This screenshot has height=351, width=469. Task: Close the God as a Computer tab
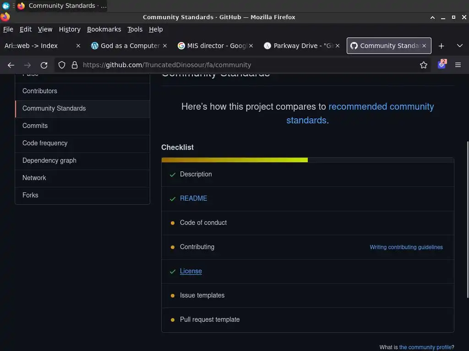coord(165,46)
